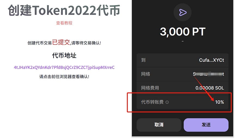Click the 取消 cancel button

tap(159, 125)
